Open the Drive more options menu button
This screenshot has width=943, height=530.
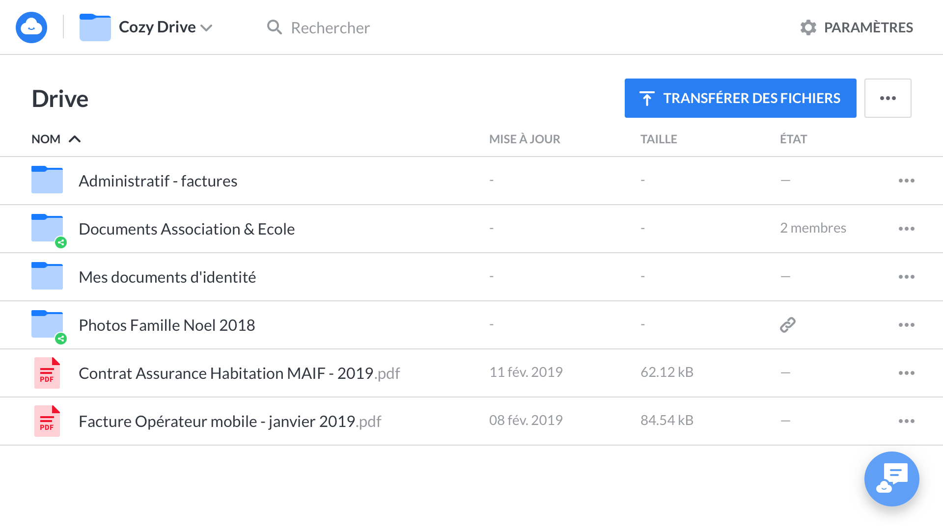[x=888, y=98]
